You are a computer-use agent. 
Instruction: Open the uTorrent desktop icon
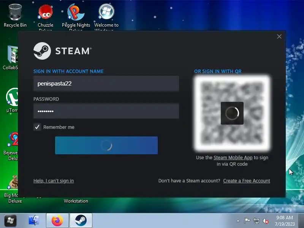point(12,100)
